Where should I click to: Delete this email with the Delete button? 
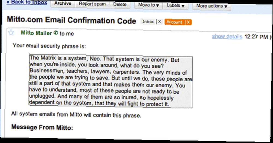pos(120,4)
